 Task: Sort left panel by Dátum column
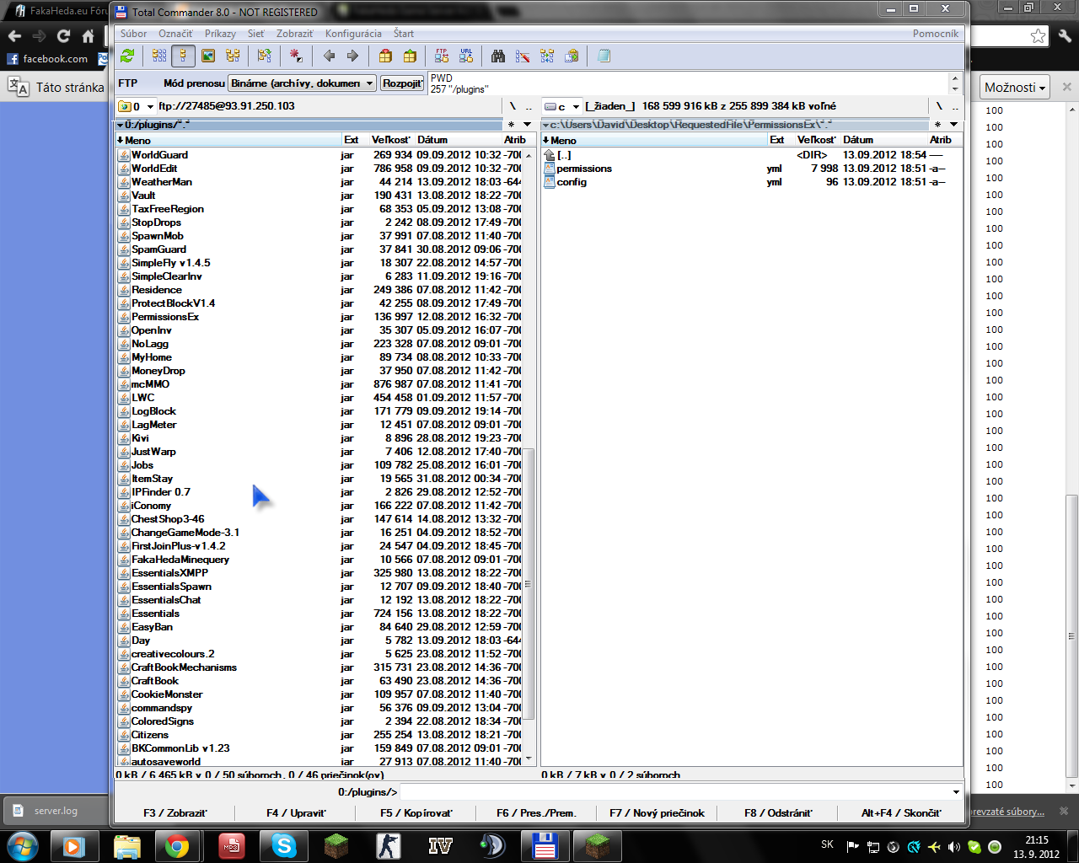[458, 140]
